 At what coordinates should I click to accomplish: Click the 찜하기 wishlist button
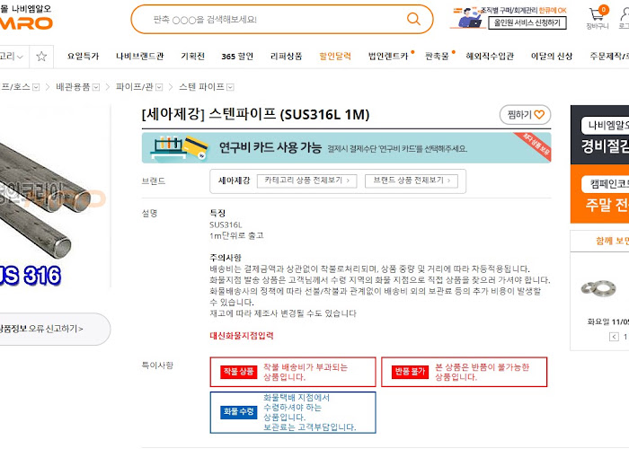(525, 115)
